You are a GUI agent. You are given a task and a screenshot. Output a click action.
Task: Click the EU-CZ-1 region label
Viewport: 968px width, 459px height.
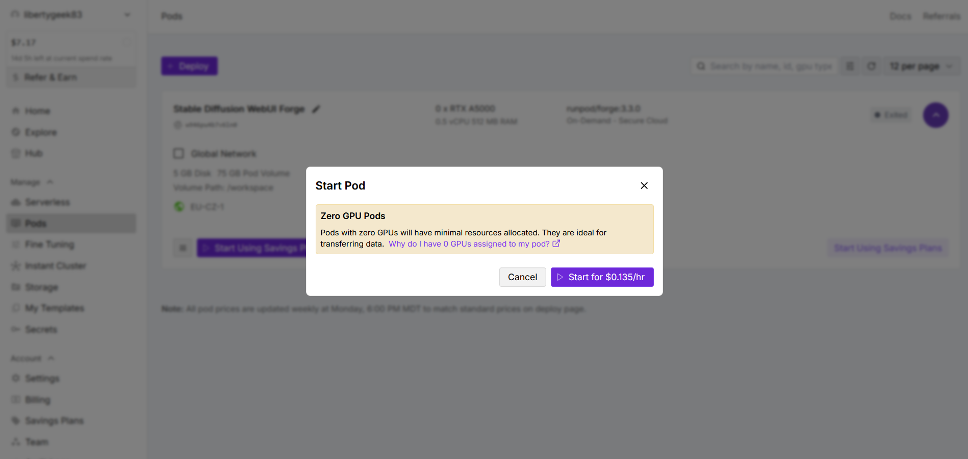click(x=207, y=207)
